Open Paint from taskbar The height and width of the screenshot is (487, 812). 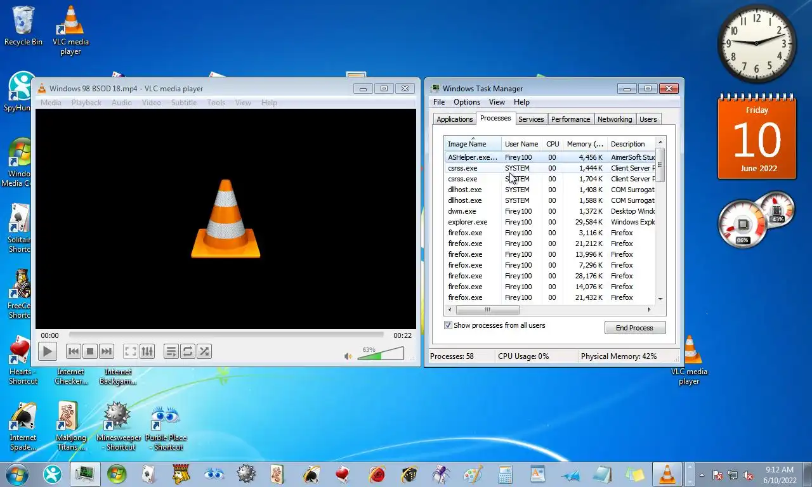473,474
